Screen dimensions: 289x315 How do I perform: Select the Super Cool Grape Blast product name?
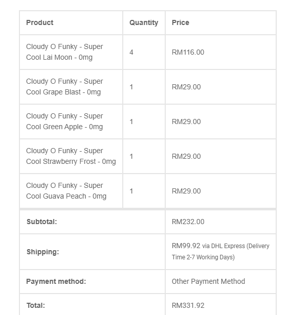(64, 87)
